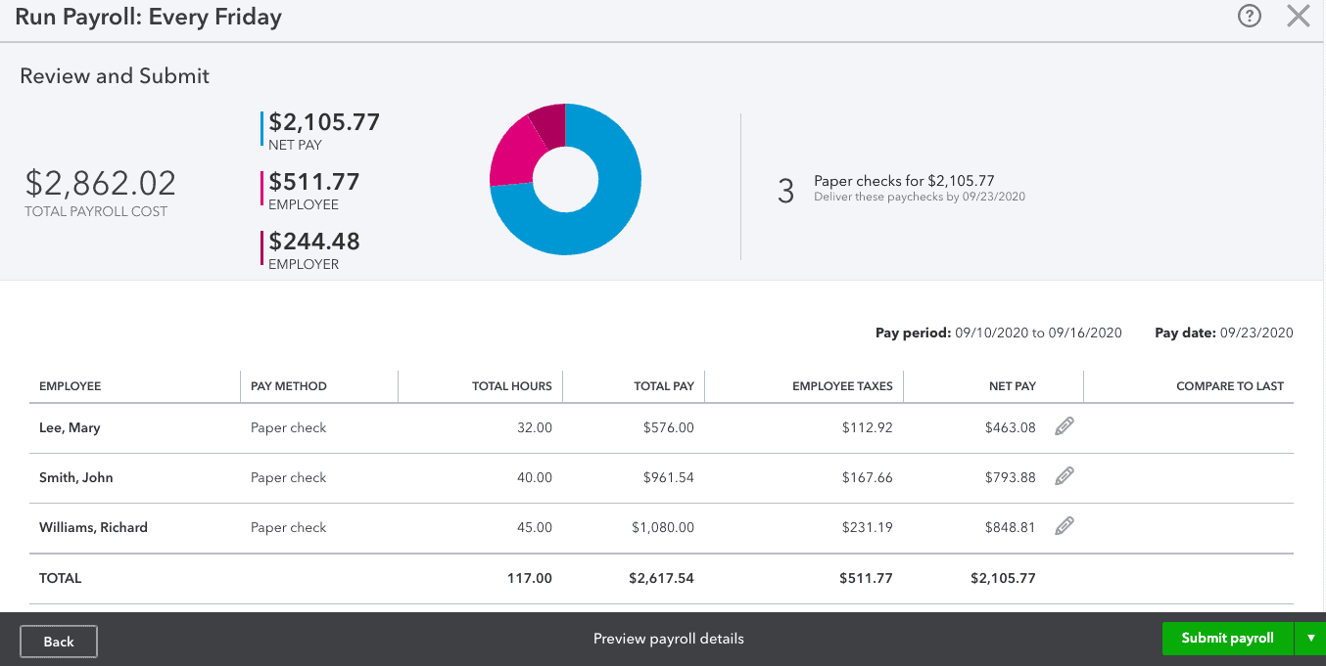Click the 40.00 total hours cell
The width and height of the screenshot is (1326, 666).
coord(535,477)
